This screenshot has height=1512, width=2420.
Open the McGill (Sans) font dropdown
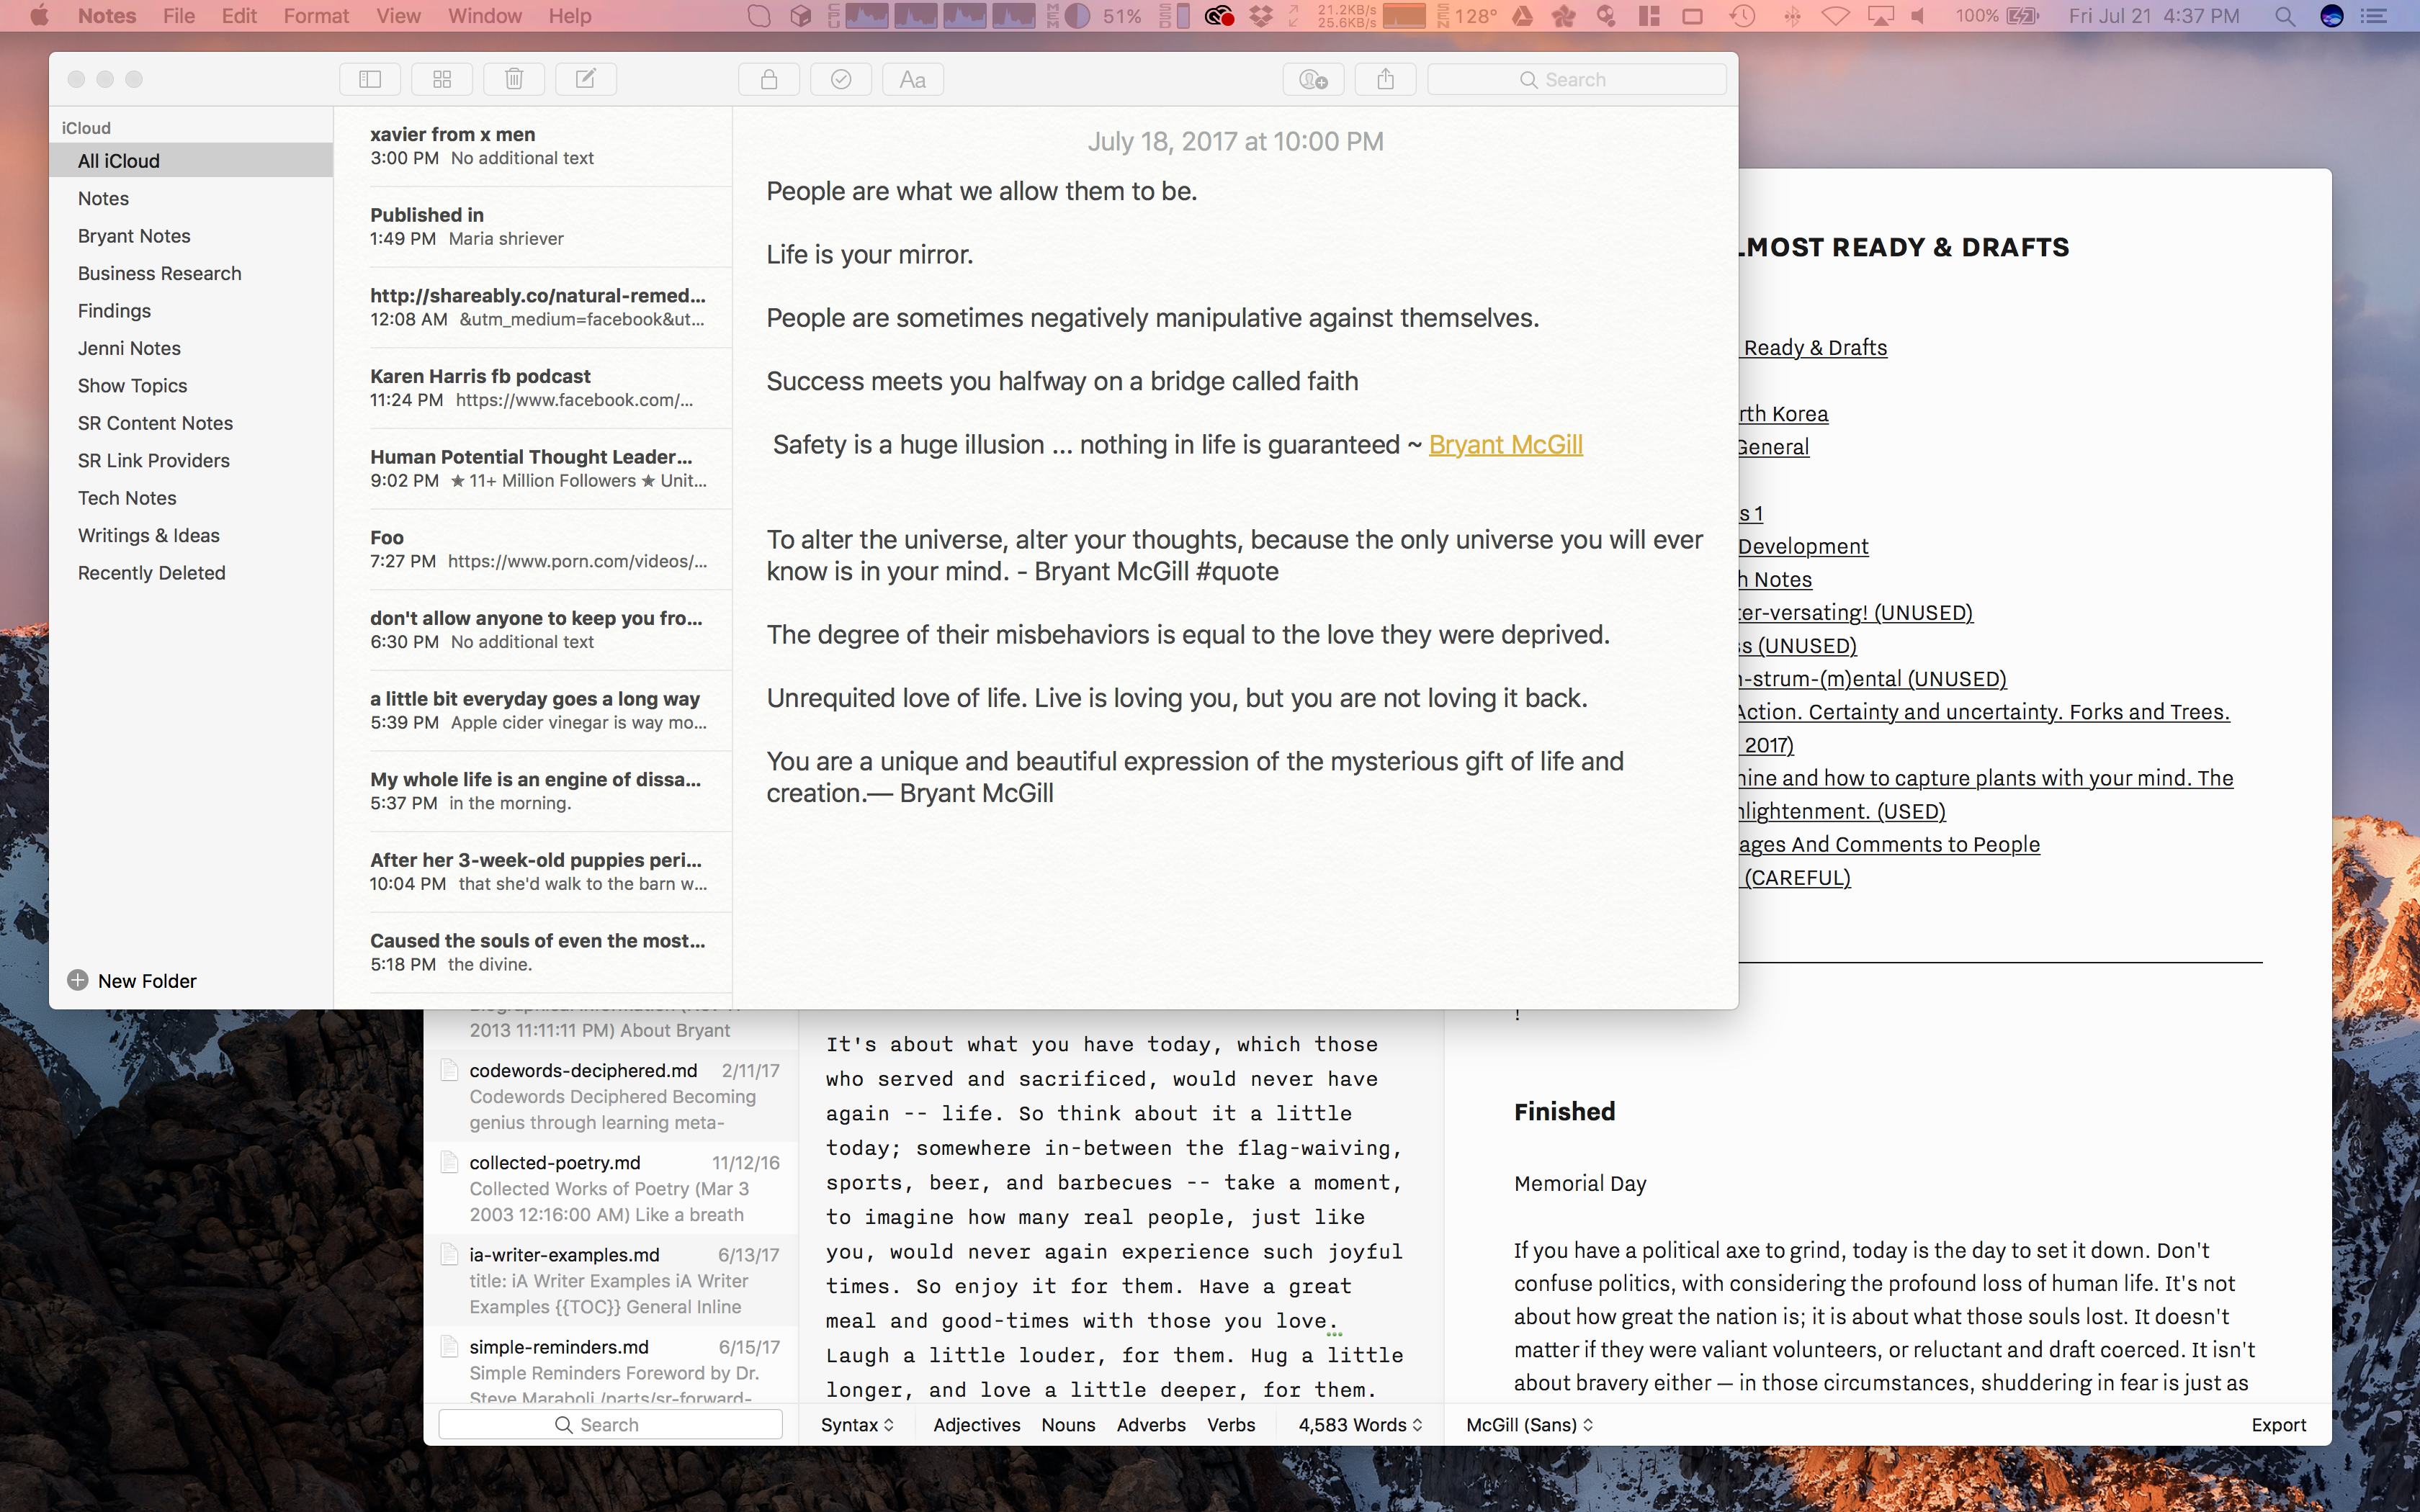point(1530,1424)
